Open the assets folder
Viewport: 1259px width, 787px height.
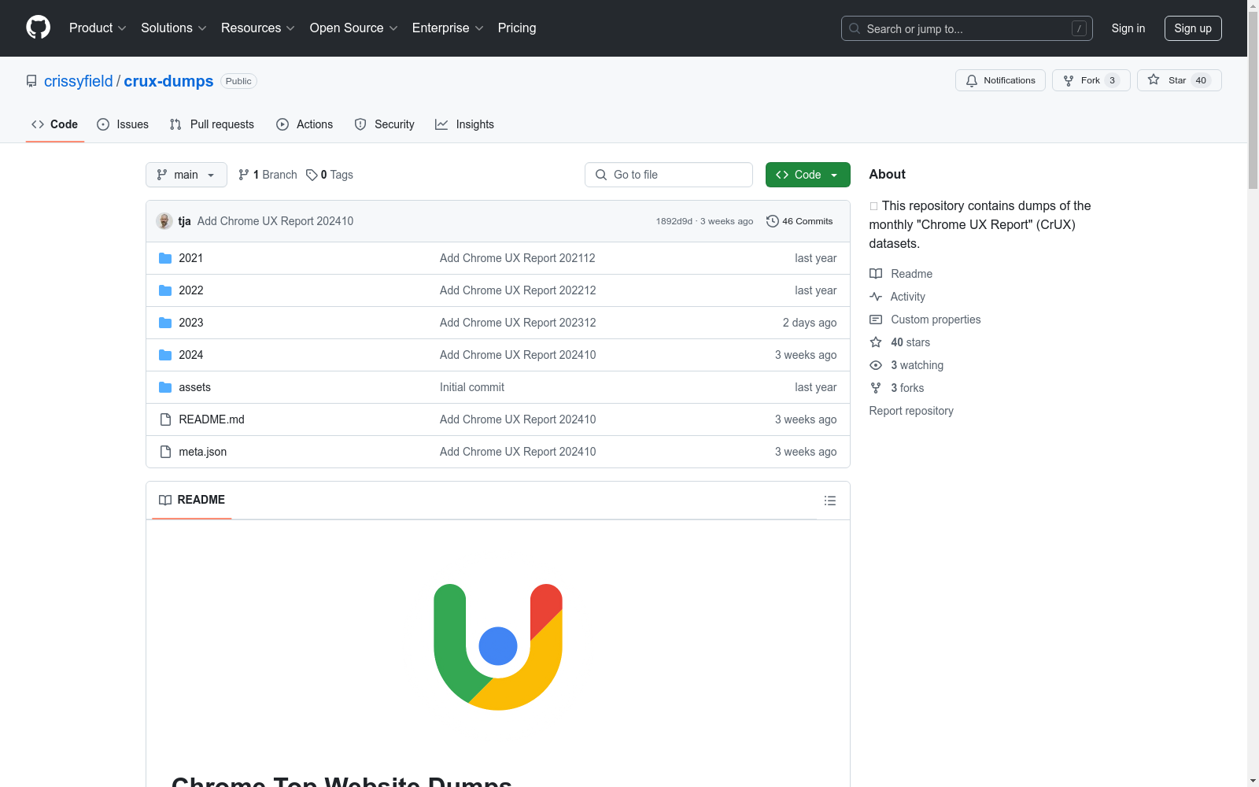click(195, 387)
